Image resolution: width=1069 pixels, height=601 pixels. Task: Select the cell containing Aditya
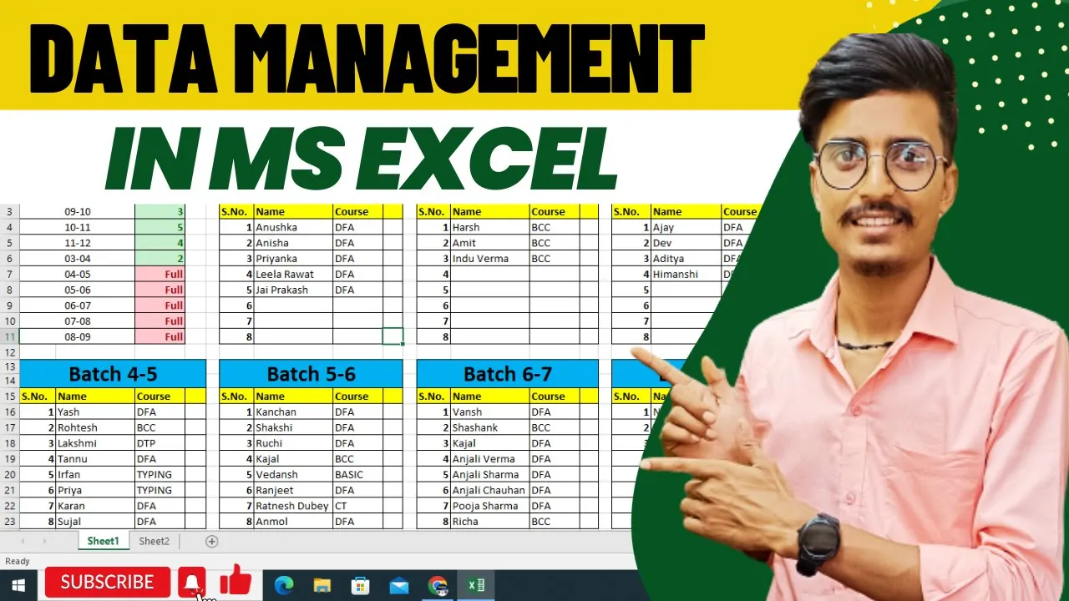coord(686,259)
